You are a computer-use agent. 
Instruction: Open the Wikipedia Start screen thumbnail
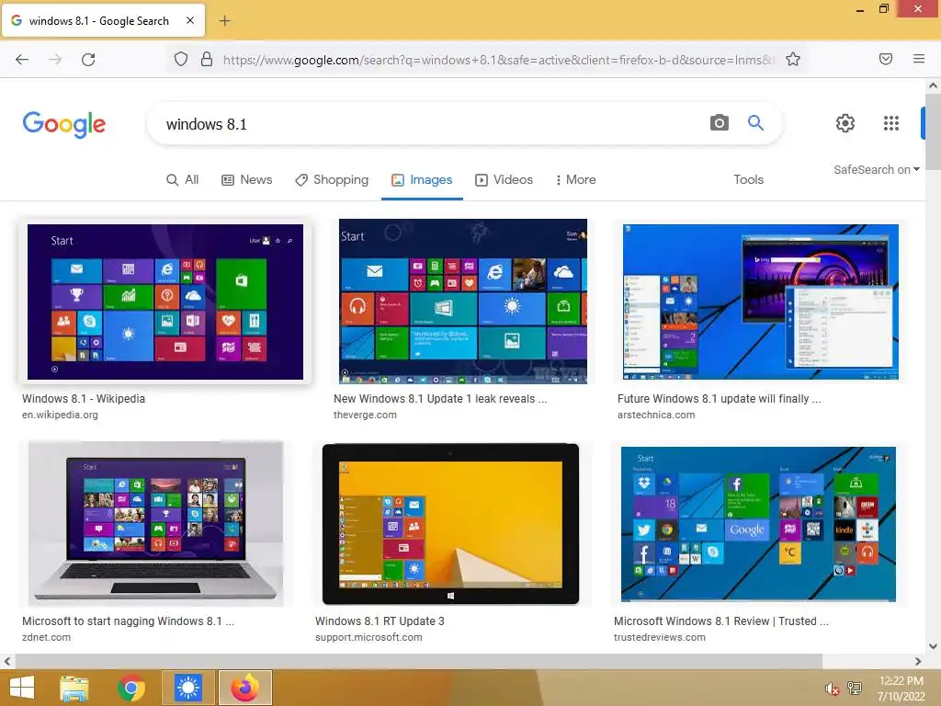(x=165, y=302)
